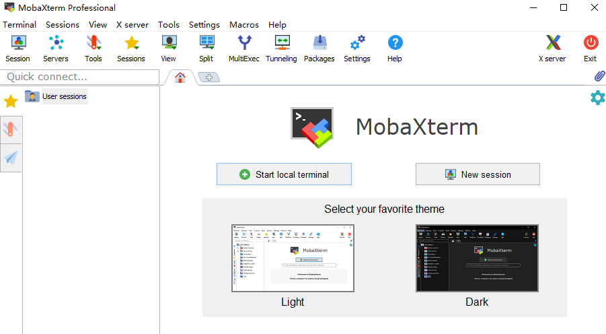Choose the Light theme thumbnail
The width and height of the screenshot is (606, 334).
pyautogui.click(x=293, y=258)
